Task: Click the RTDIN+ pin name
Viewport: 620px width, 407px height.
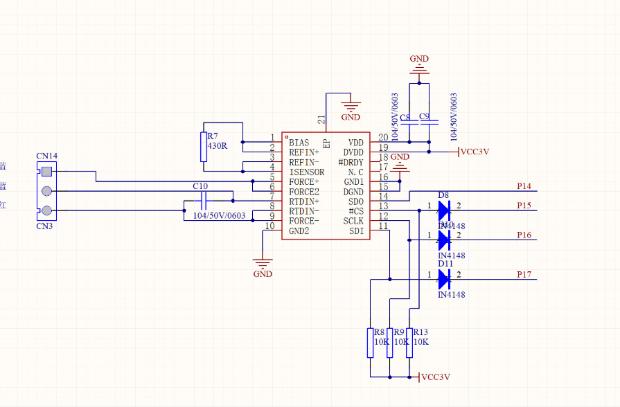Action: coord(304,201)
